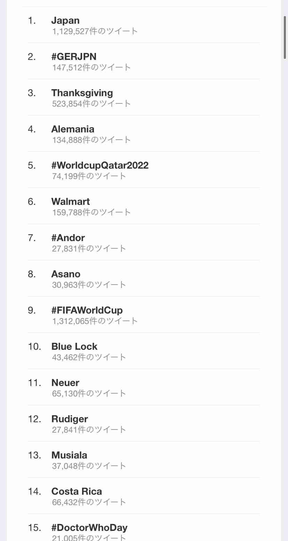Open the Alemania trending topic
Image resolution: width=288 pixels, height=541 pixels.
73,129
